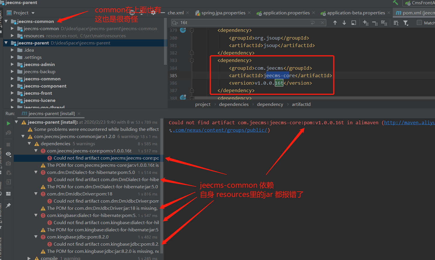Enable the Match Case checkbox
The height and width of the screenshot is (260, 435).
419,23
